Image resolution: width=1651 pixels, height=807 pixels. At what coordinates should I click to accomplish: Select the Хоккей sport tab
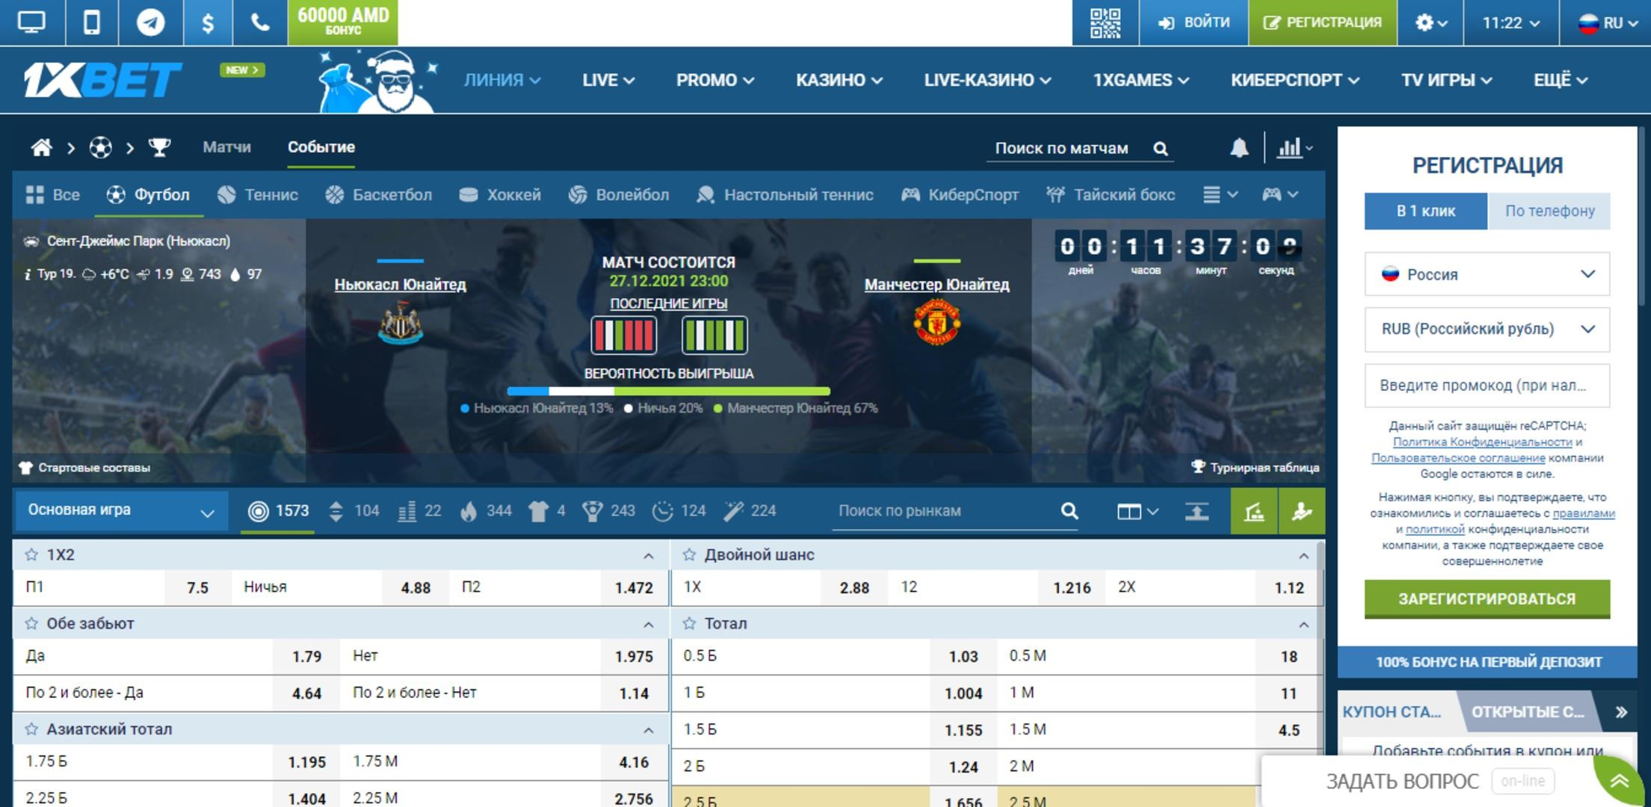(499, 195)
